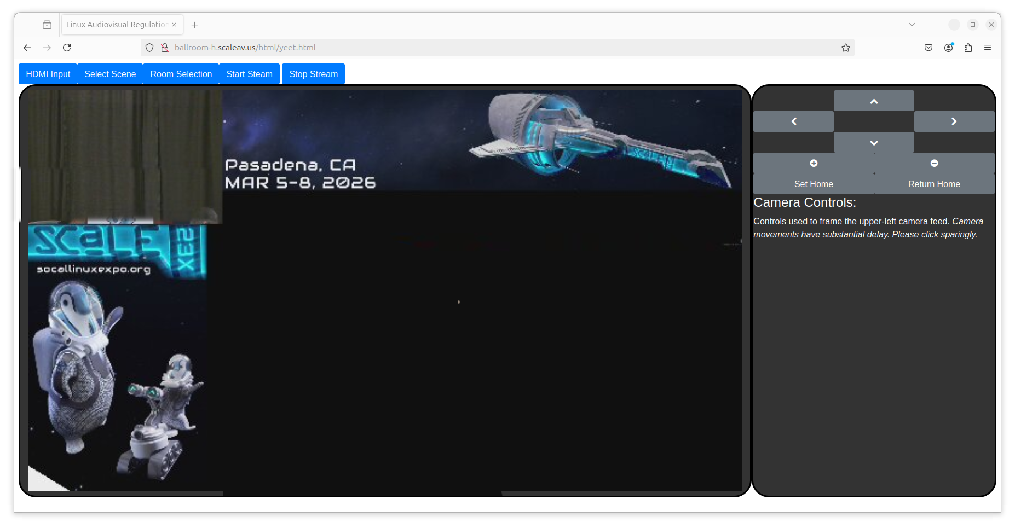
Task: Pan the camera left with the left arrow
Action: 793,121
